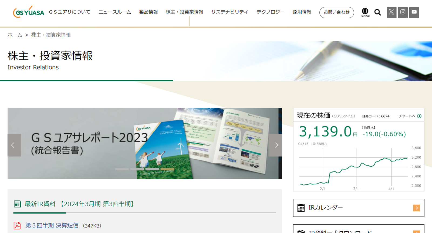Image resolution: width=432 pixels, height=233 pixels.
Task: Select the first carousel indicator bar
Action: (x=122, y=169)
